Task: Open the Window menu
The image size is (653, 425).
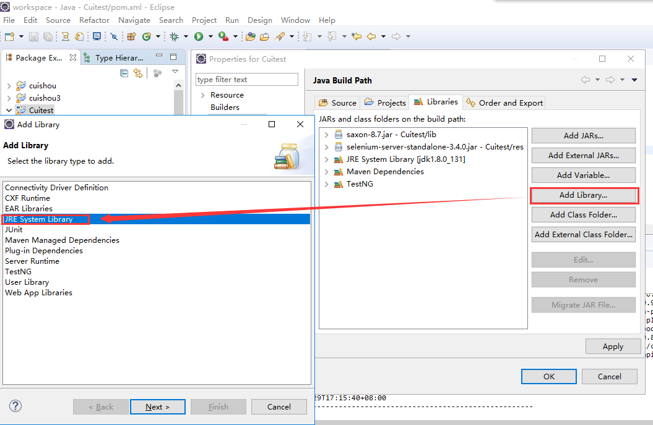Action: (295, 20)
